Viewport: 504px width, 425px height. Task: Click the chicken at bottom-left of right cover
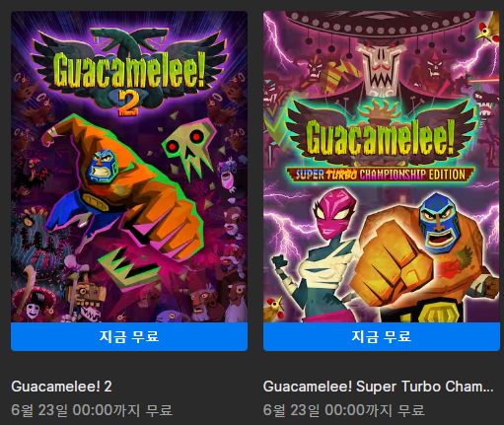(x=275, y=309)
